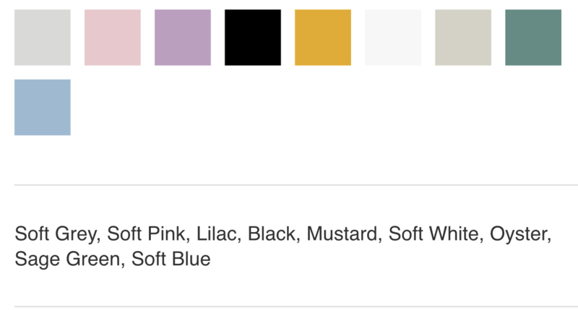Image resolution: width=578 pixels, height=310 pixels.
Task: Click the words "Sage Green" in the color list
Action: 67,260
